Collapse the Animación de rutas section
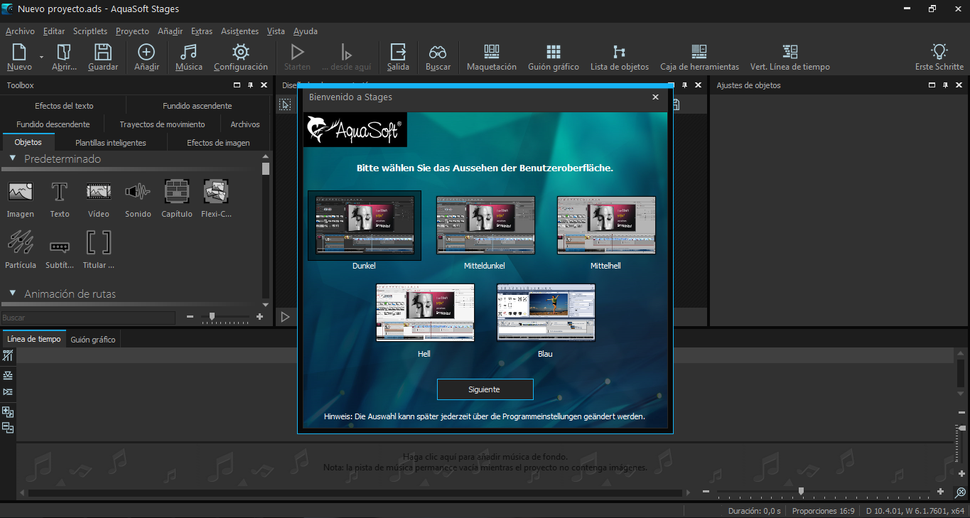This screenshot has height=518, width=970. (13, 293)
